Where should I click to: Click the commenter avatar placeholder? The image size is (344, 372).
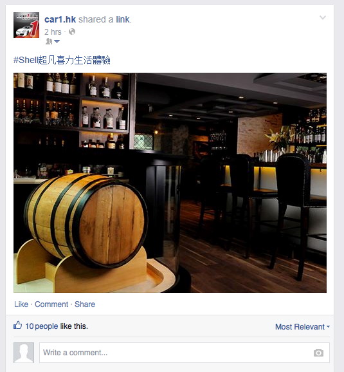(x=24, y=353)
